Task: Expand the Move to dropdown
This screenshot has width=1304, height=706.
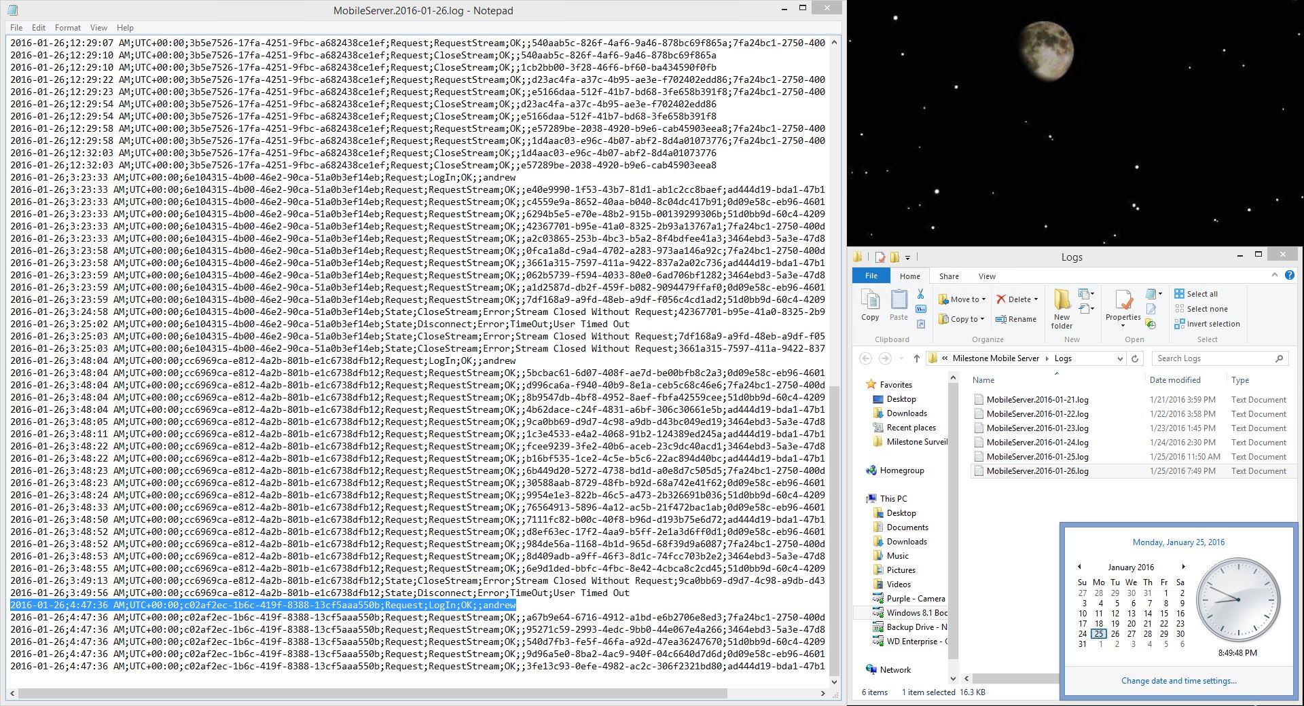Action: coord(983,299)
